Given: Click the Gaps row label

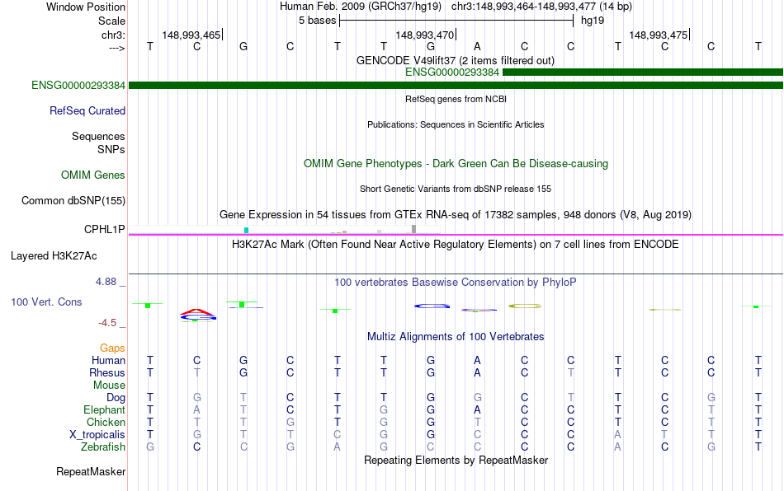Looking at the screenshot, I should point(112,348).
